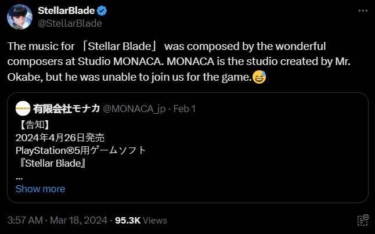Click the PlayStation®5用ゲームソフト line
The height and width of the screenshot is (234, 375).
click(x=80, y=150)
